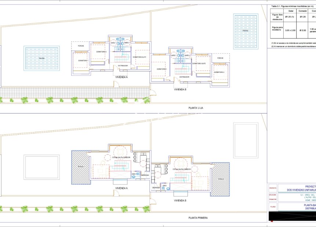Image resolution: width=316 pixels, height=227 pixels.
Task: Select the dining table symbol in Vivienda B upper plan
Action: point(180,163)
